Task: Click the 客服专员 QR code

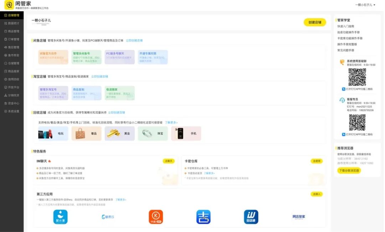Action: coord(357,122)
